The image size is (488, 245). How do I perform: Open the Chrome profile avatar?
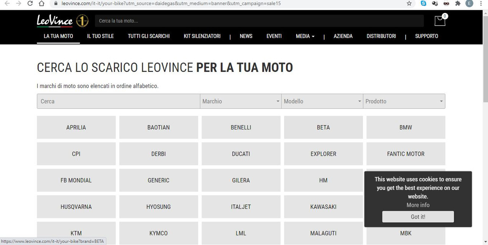(469, 3)
